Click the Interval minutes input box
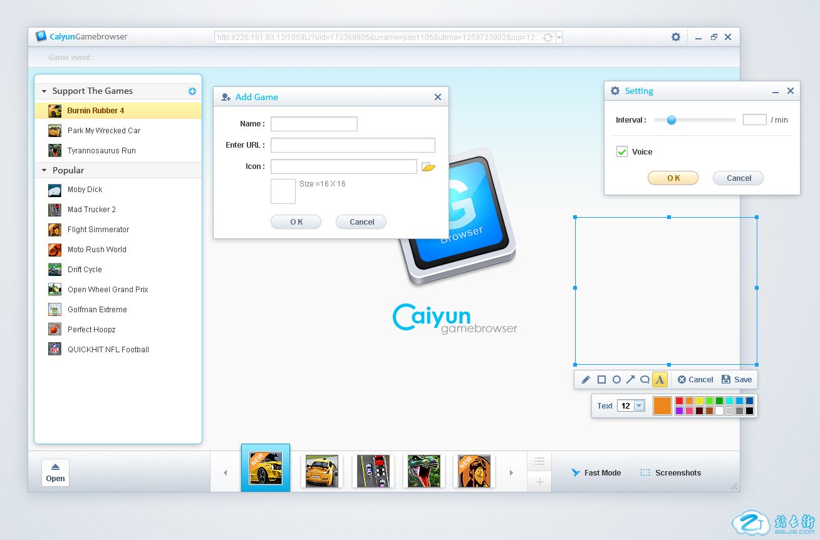820x540 pixels. pos(755,120)
